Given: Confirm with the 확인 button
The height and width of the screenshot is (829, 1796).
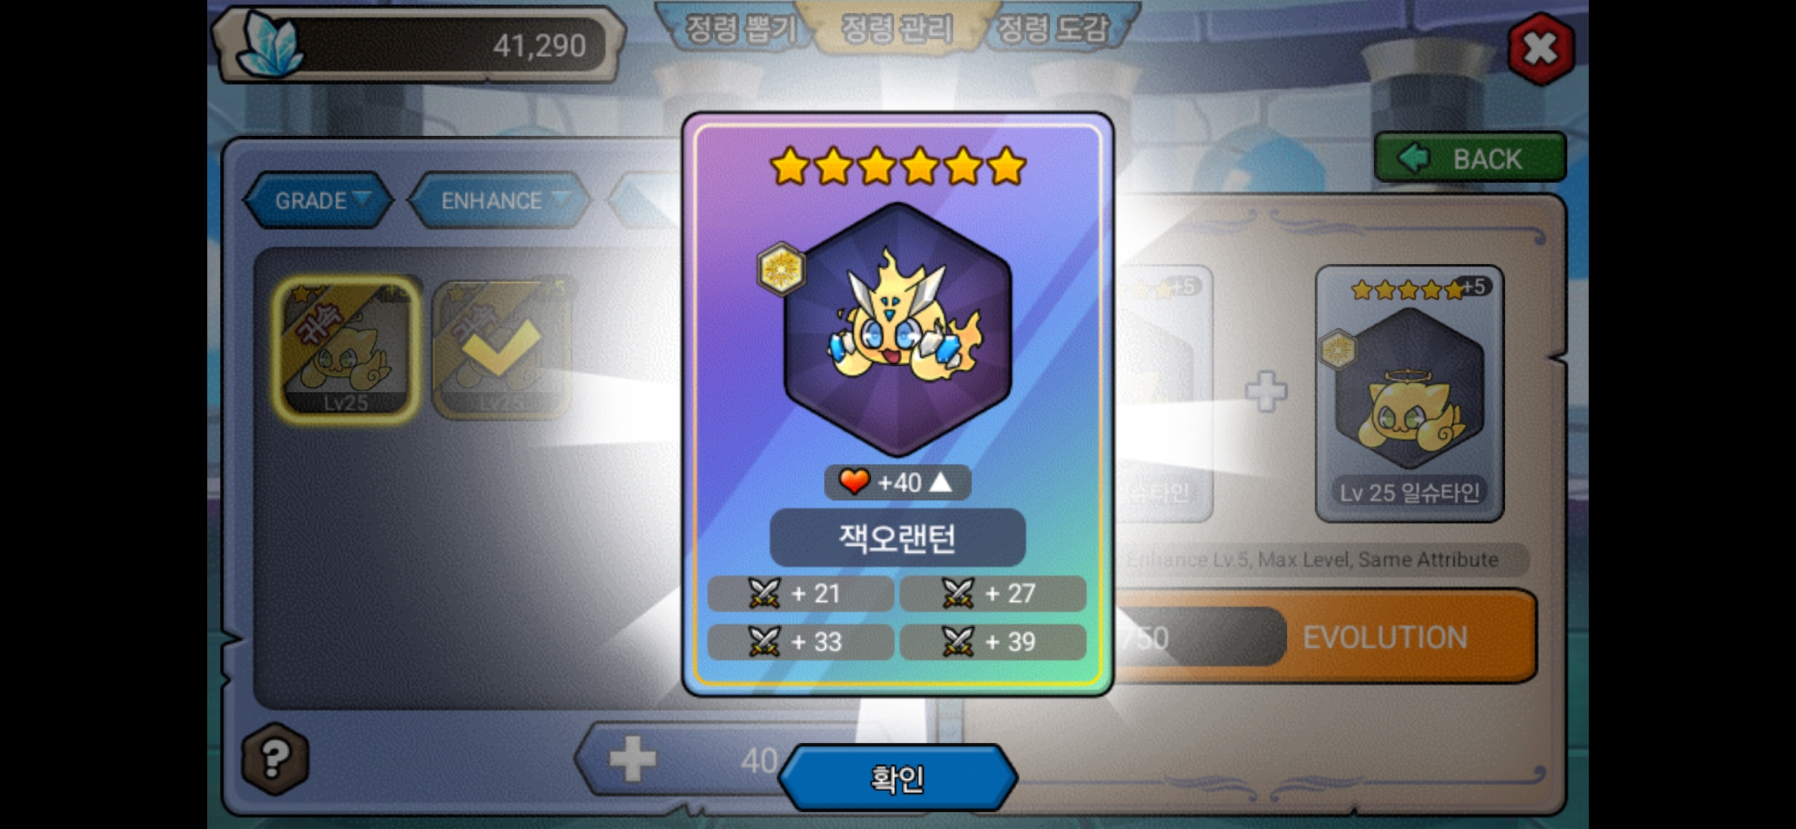Looking at the screenshot, I should (x=898, y=778).
